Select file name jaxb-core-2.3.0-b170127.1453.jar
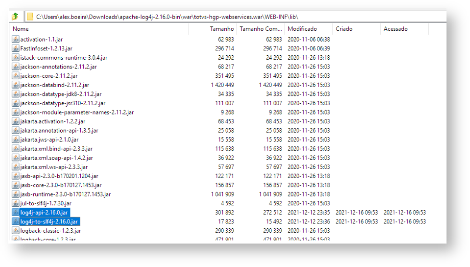The image size is (470, 267). click(x=61, y=185)
